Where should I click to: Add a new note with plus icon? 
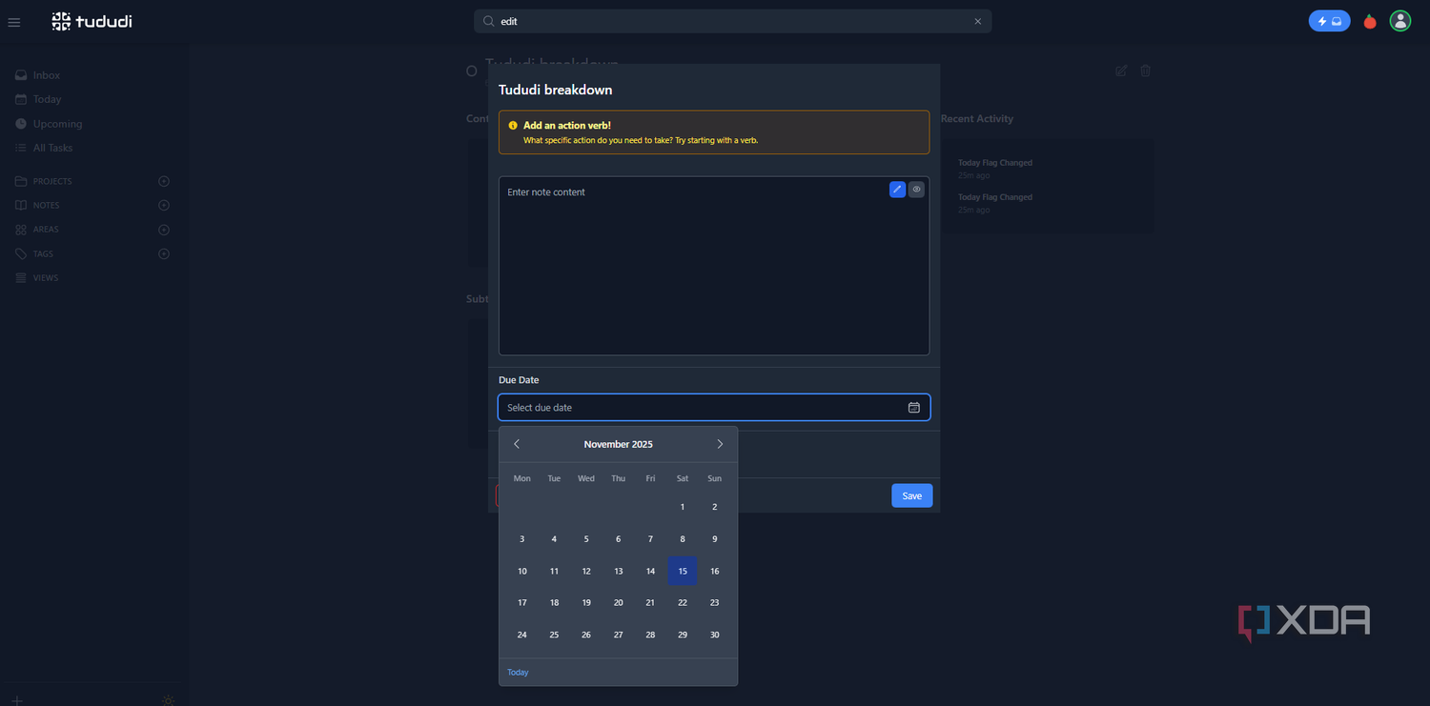point(164,205)
